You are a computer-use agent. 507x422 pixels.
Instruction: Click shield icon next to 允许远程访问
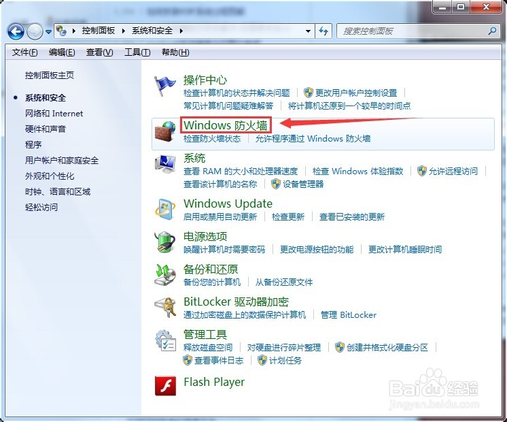(421, 171)
